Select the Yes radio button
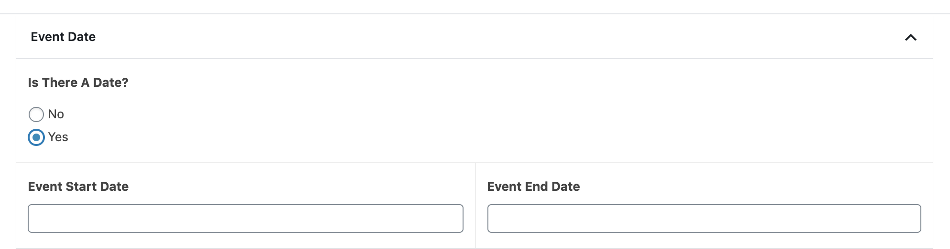This screenshot has height=249, width=950. click(36, 137)
